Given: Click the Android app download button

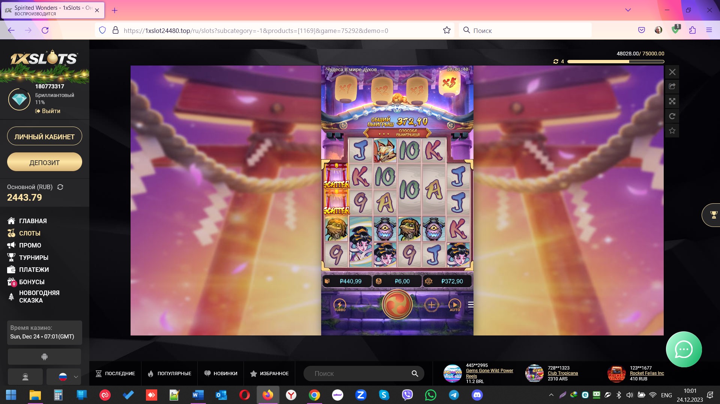Looking at the screenshot, I should tap(44, 357).
